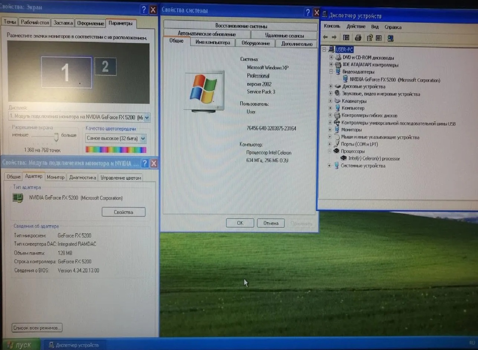This screenshot has height=350, width=478.
Task: Select Intel(r) Celeron(r) processor in device tree
Action: [374, 158]
